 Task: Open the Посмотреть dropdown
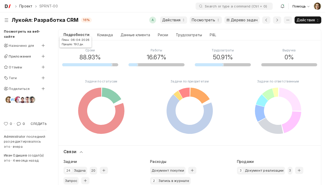tap(206, 20)
